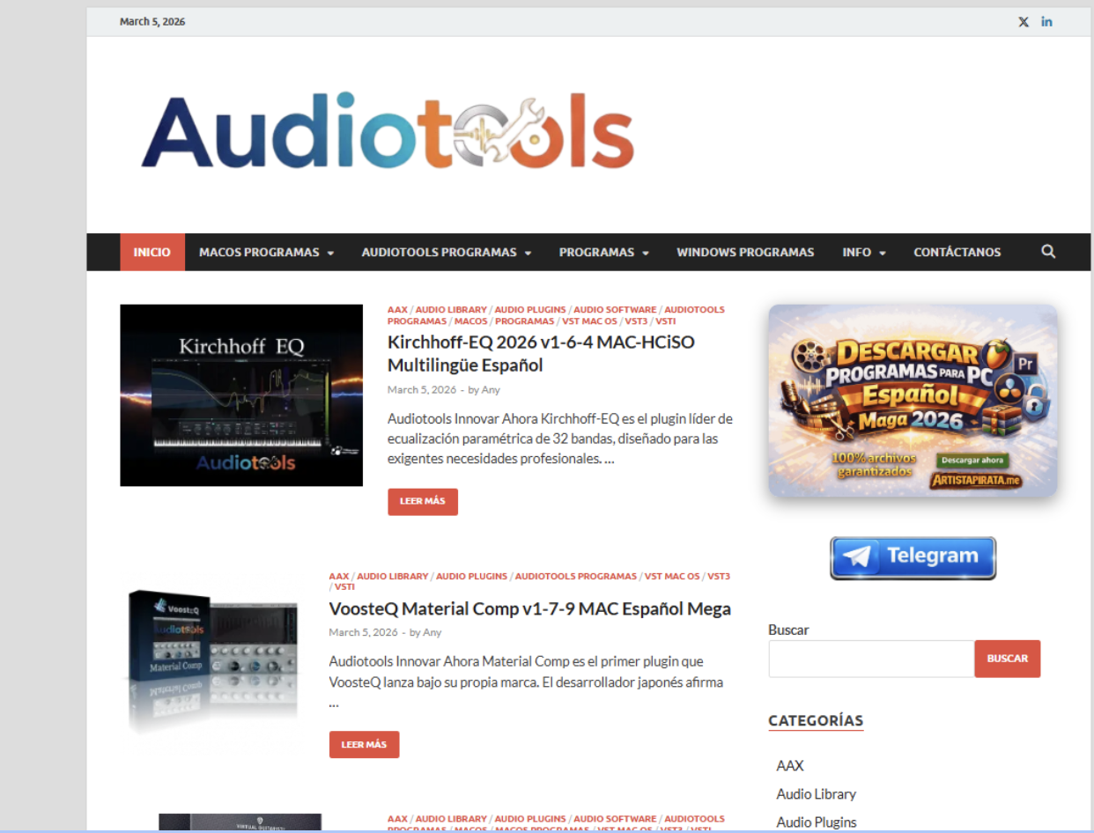Open the Contáctanos menu item
The width and height of the screenshot is (1094, 833).
957,253
